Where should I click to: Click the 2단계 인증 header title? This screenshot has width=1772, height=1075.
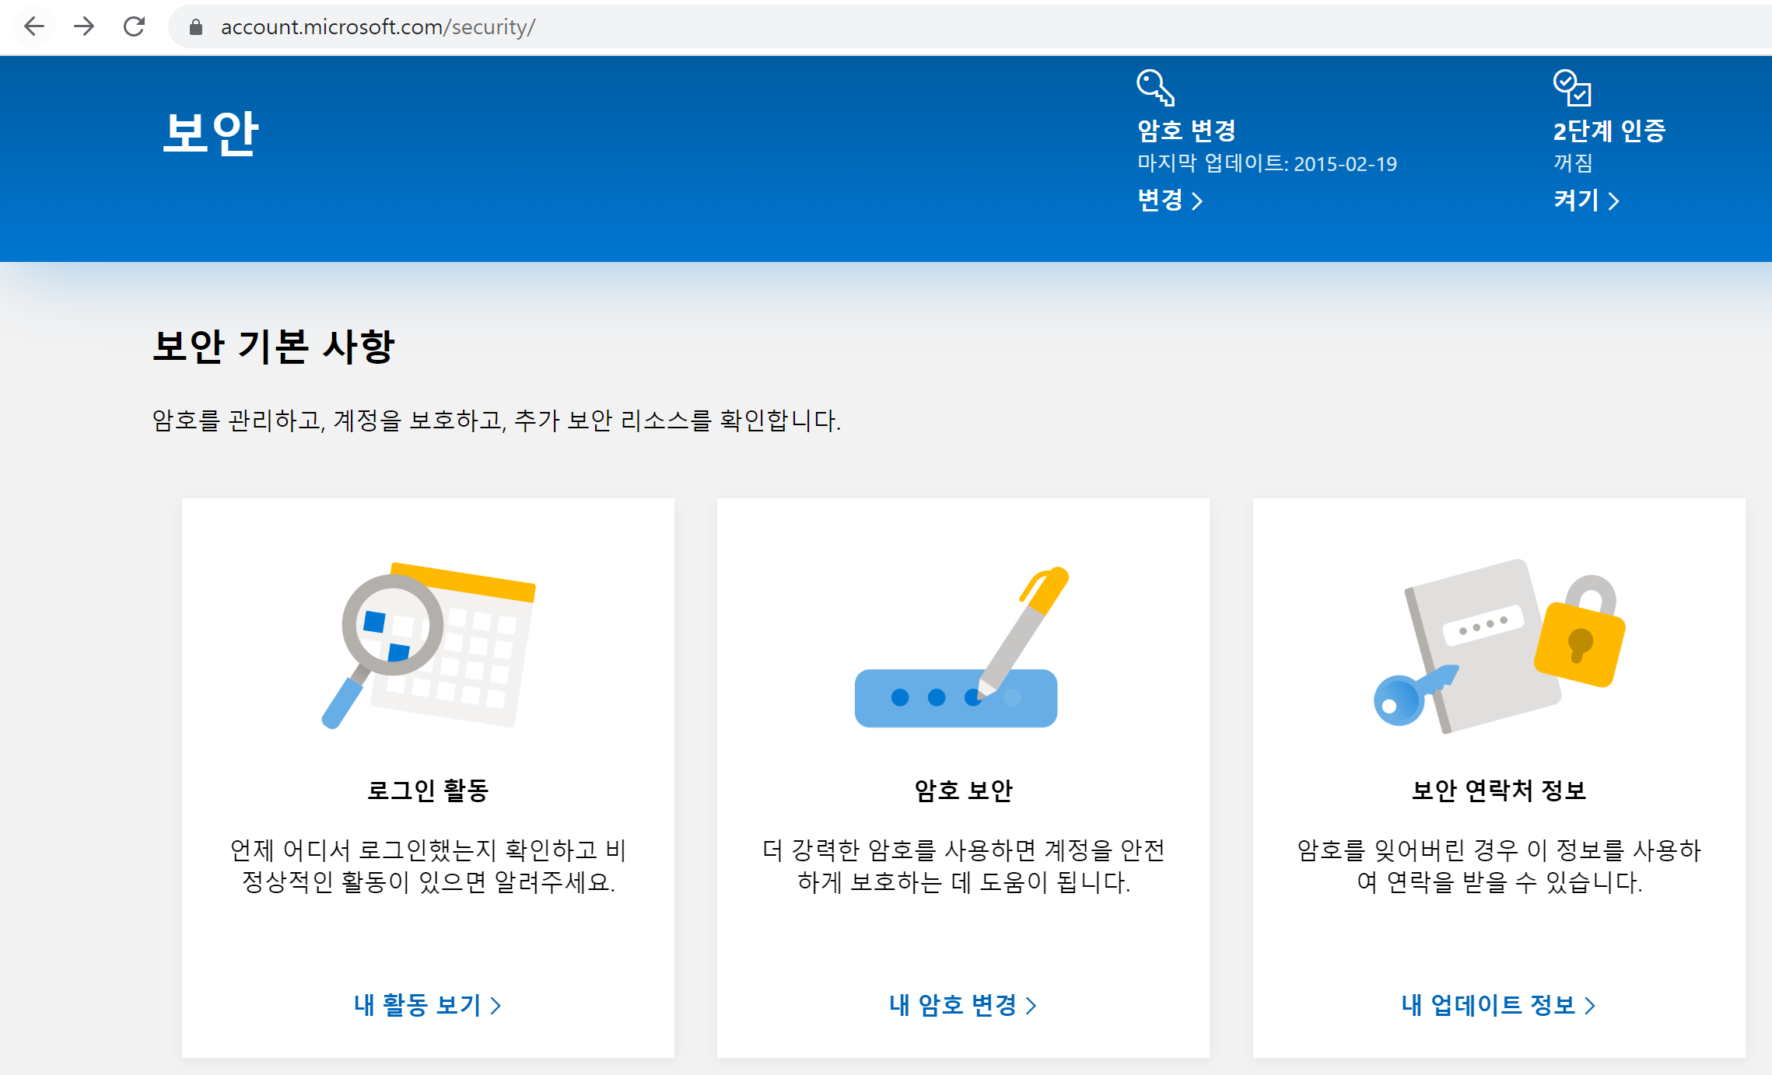tap(1609, 131)
